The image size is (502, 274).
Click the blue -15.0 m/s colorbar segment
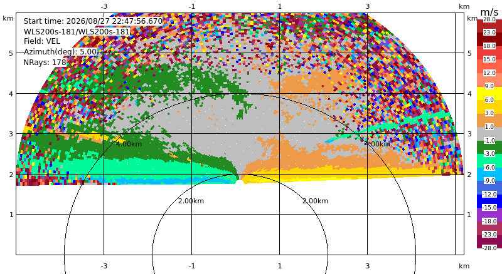click(489, 201)
